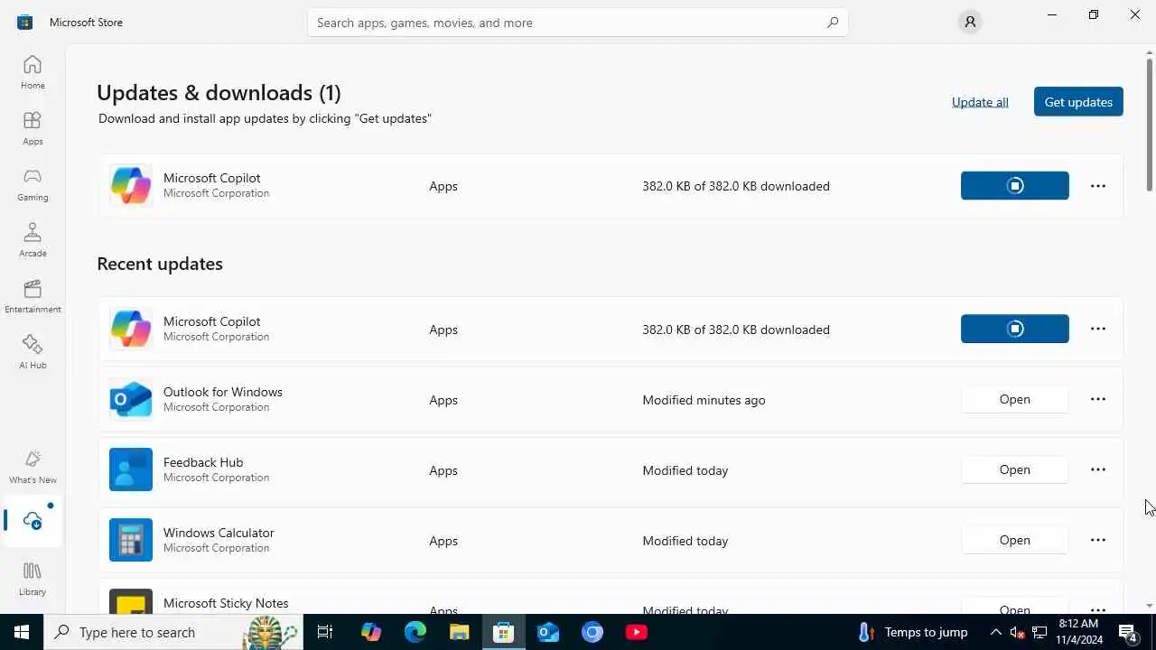
Task: Open the Arcade section in sidebar
Action: [x=33, y=240]
